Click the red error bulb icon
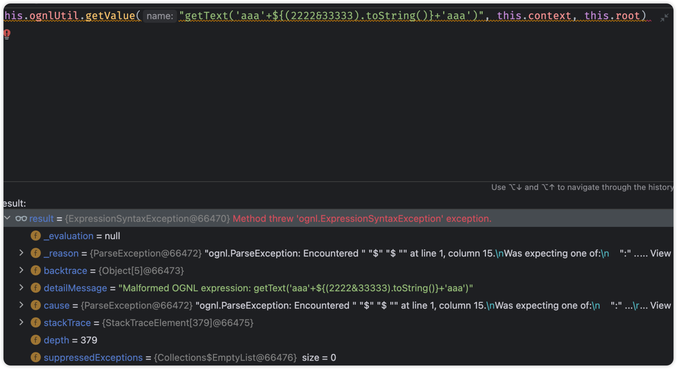This screenshot has width=677, height=369. tap(7, 34)
